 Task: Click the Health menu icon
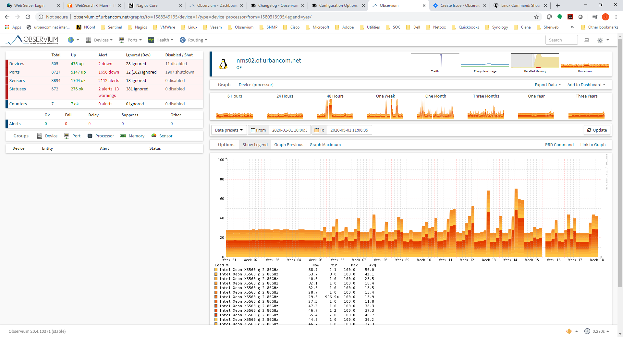click(151, 40)
